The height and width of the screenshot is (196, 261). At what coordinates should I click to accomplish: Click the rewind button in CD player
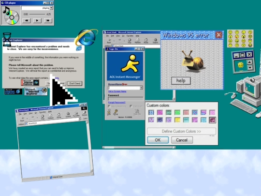tap(27, 20)
